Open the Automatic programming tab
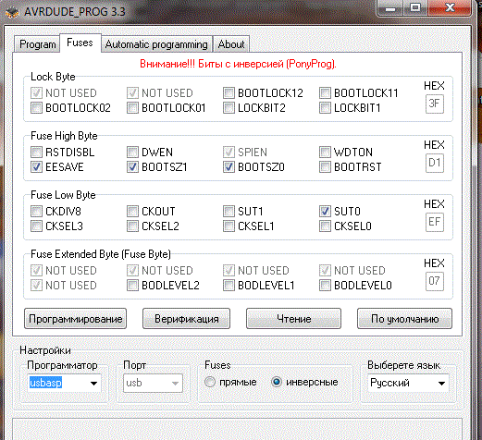482x440 pixels. [x=156, y=44]
